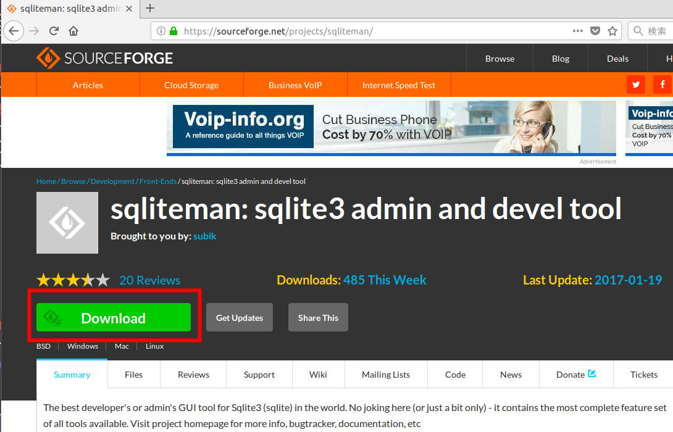Follow the Home breadcrumb link
Screen dimensions: 673x432
tap(46, 181)
